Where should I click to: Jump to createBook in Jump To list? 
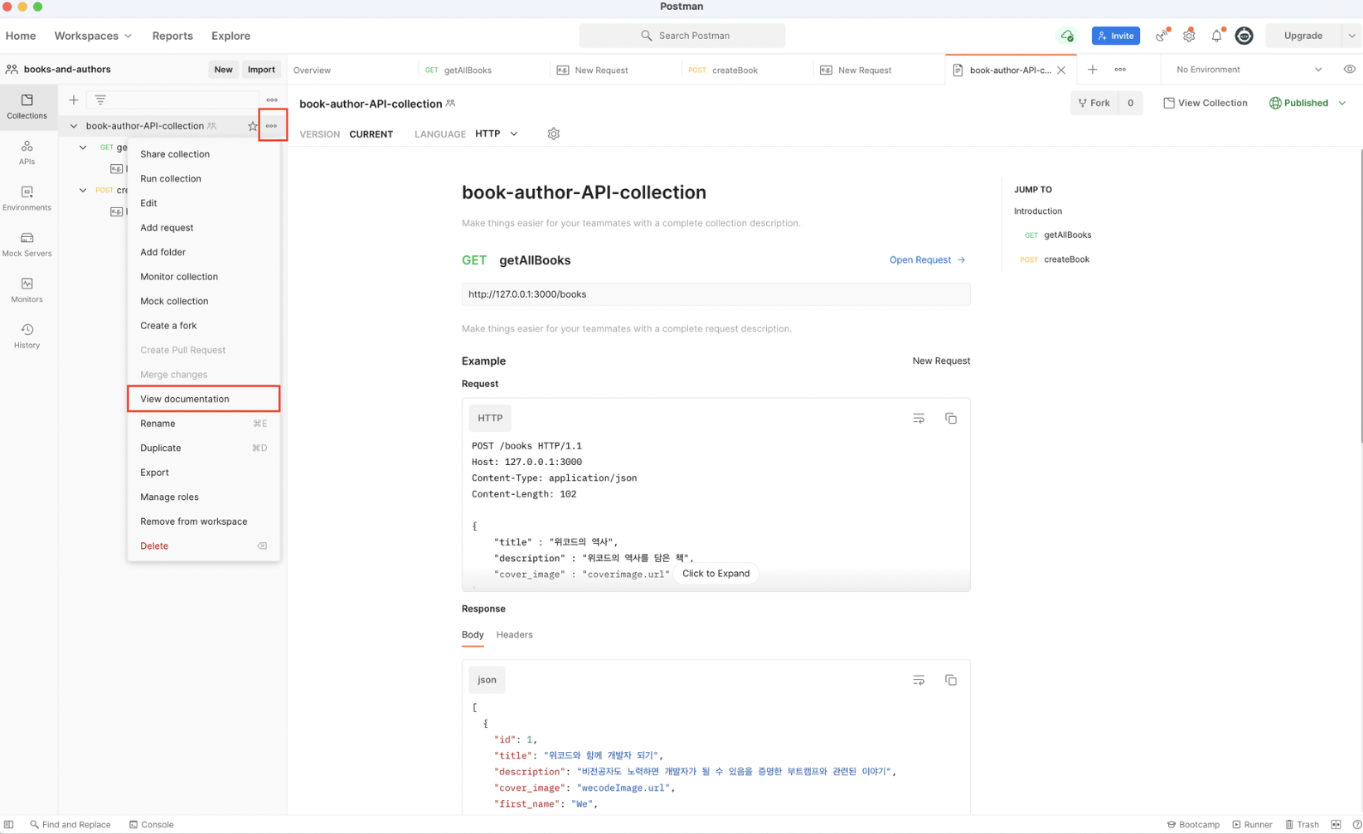(x=1066, y=259)
